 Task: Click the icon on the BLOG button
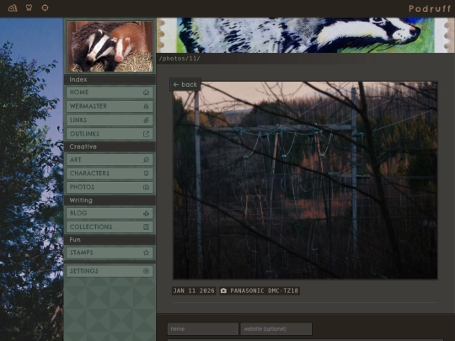click(146, 213)
